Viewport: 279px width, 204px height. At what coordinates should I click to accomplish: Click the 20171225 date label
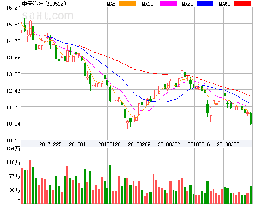click(x=50, y=144)
